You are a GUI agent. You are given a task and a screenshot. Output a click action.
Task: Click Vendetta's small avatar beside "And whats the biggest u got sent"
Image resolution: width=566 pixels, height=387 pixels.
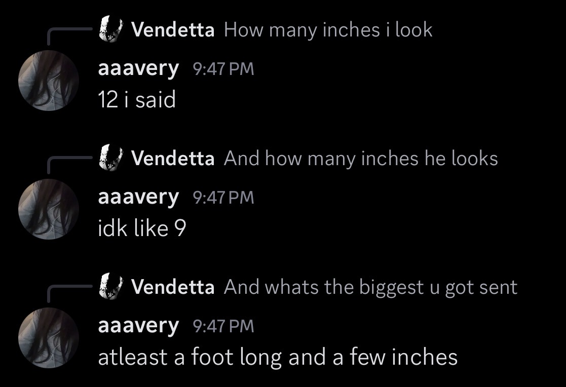(111, 287)
